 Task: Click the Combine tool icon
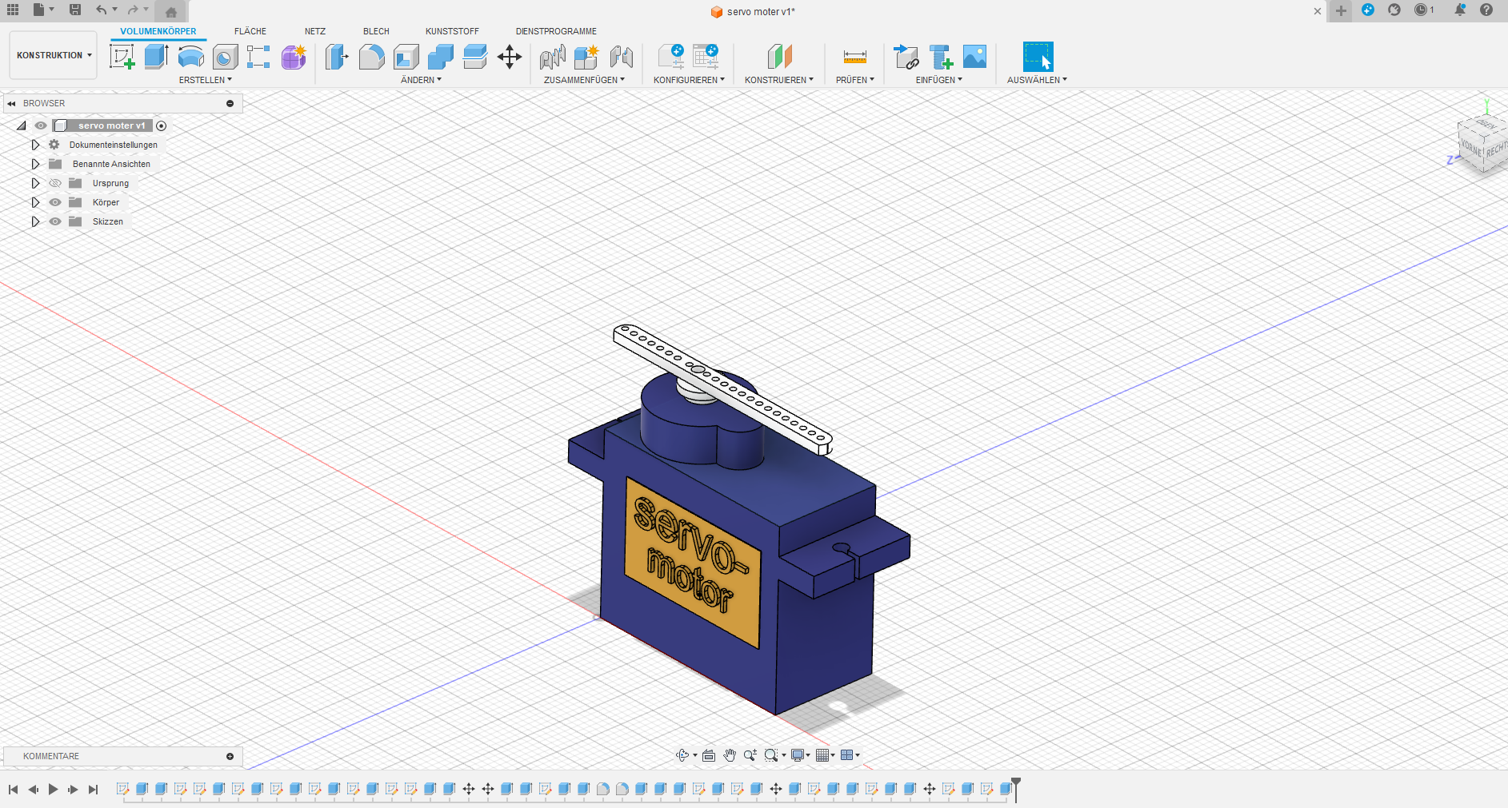point(441,57)
